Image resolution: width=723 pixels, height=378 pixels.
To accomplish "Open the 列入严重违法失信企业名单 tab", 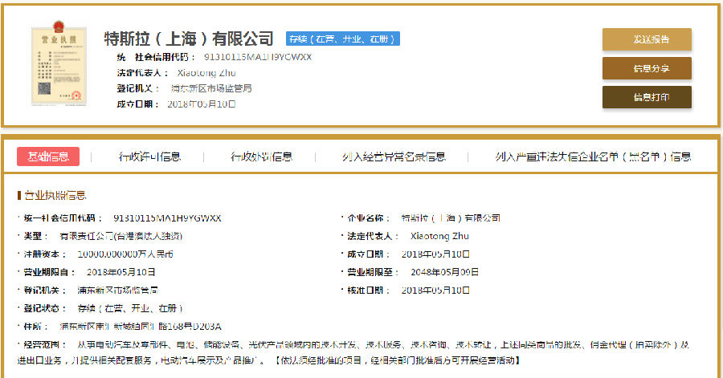I will click(x=593, y=157).
